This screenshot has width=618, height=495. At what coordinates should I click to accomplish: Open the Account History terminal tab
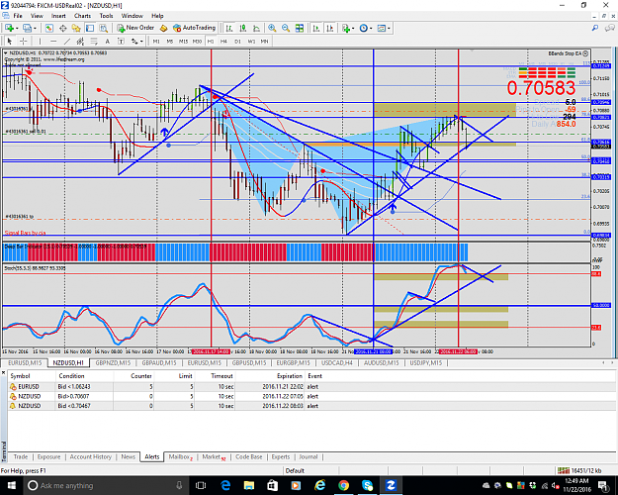click(91, 456)
